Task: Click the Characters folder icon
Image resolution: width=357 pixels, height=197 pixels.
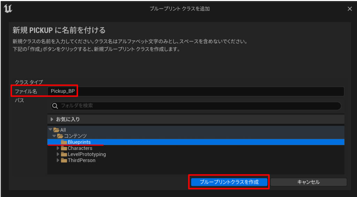Action: (x=64, y=148)
